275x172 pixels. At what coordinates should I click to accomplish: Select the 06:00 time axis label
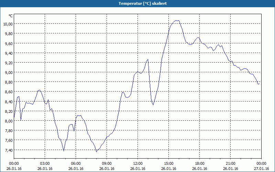76,163
